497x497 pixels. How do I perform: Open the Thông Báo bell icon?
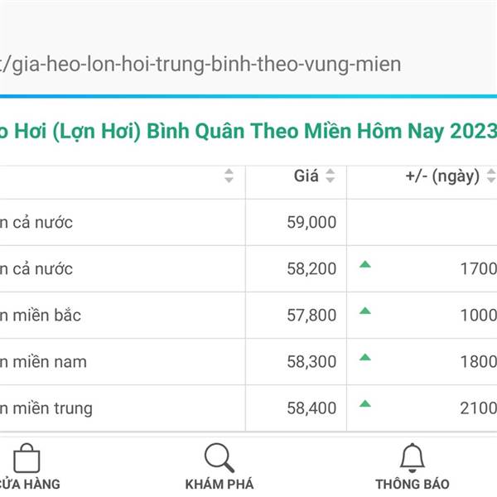(x=412, y=458)
